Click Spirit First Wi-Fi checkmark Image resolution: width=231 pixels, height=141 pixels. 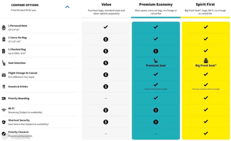pos(206,110)
